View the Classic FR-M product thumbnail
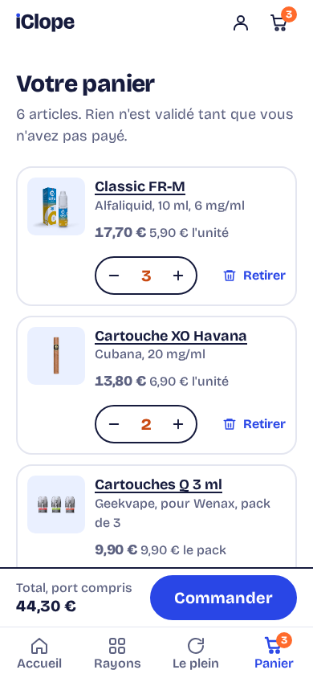 click(56, 206)
